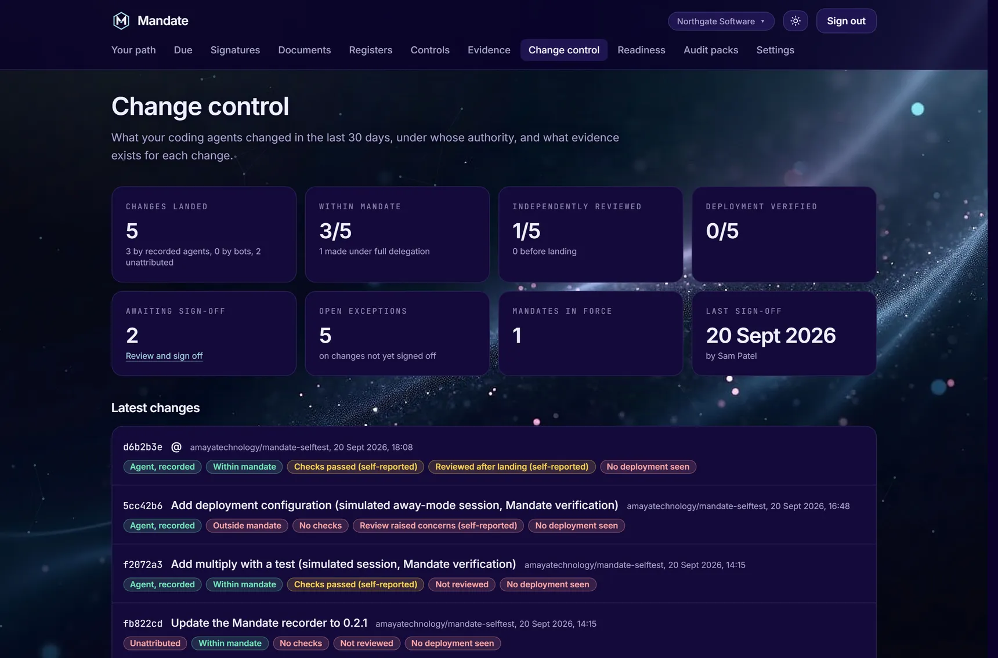Open the Controls tab
Image resolution: width=998 pixels, height=658 pixels.
click(430, 50)
